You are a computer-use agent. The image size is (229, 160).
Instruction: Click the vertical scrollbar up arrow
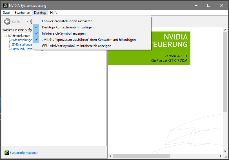coord(225,30)
